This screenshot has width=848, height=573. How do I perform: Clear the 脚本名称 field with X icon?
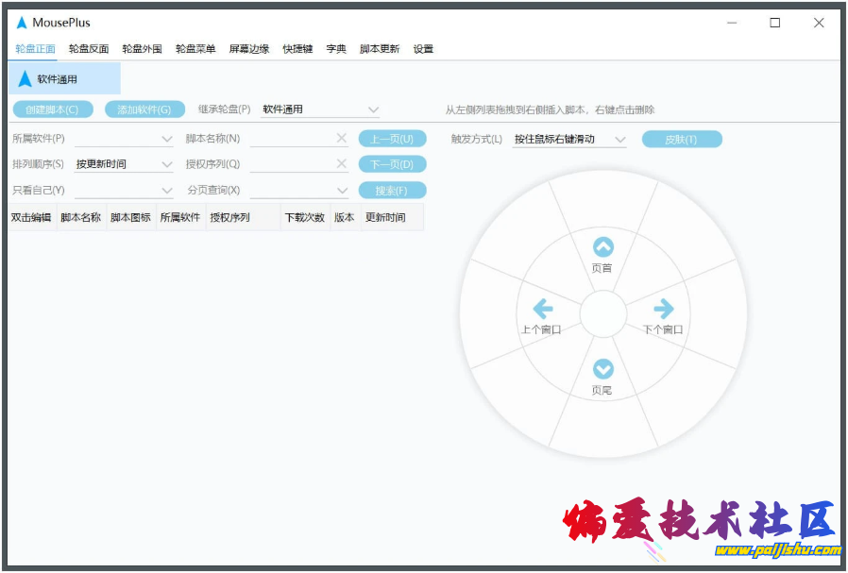tap(342, 139)
